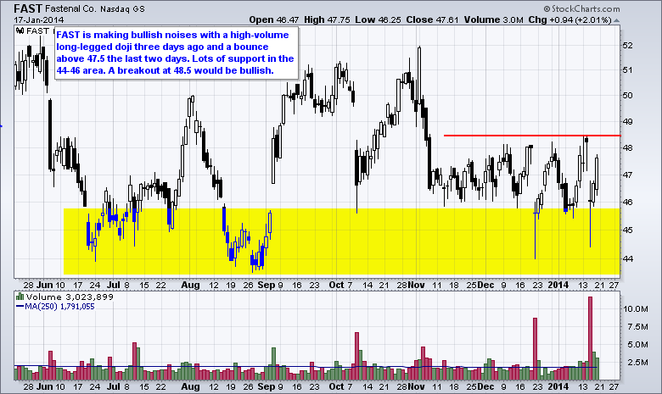Click the 2.5M label on volume axis
Image resolution: width=662 pixels, height=394 pixels.
coord(637,362)
